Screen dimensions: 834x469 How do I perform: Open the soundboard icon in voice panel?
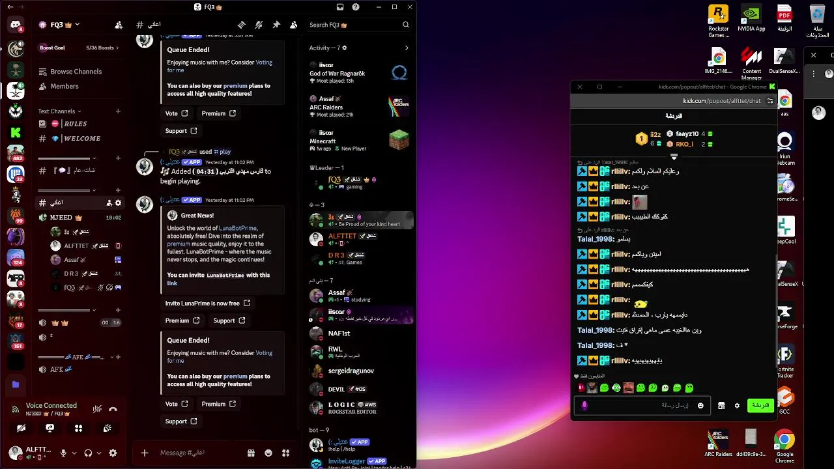pos(108,428)
